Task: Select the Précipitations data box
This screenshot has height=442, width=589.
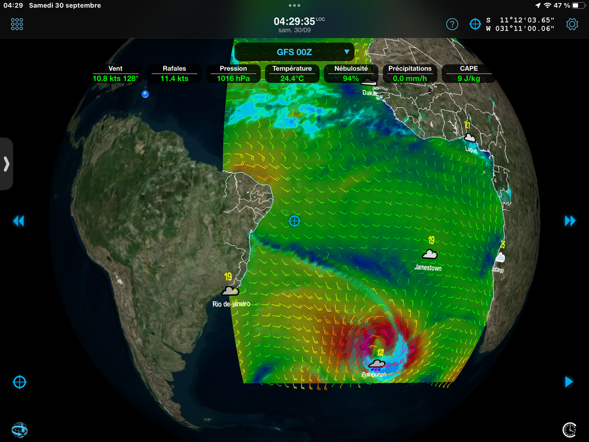Action: 410,74
